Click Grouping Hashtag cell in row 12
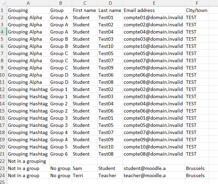Image resolution: width=218 pixels, height=184 pixels. click(28, 89)
